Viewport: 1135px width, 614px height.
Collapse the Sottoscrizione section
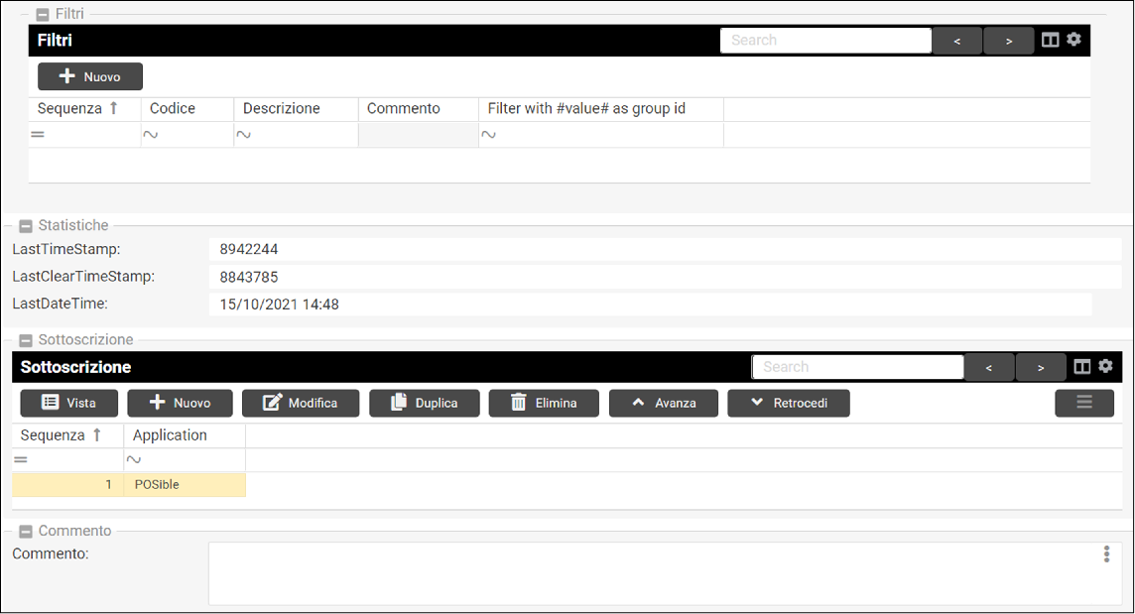(x=26, y=340)
